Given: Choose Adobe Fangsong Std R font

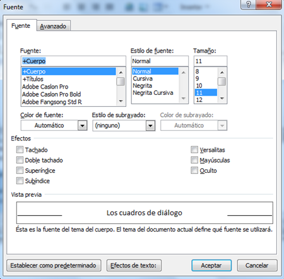Looking at the screenshot, I should 69,102.
